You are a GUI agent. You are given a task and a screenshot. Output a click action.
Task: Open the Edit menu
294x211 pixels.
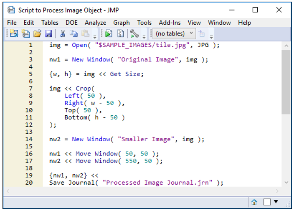pyautogui.click(x=29, y=23)
